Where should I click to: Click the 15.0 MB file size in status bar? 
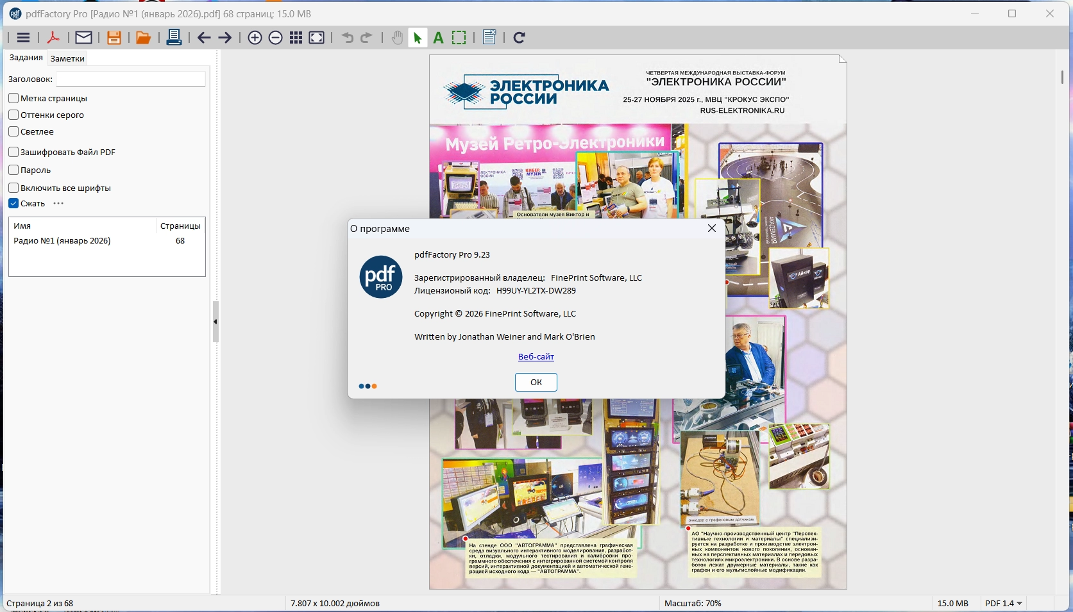953,603
